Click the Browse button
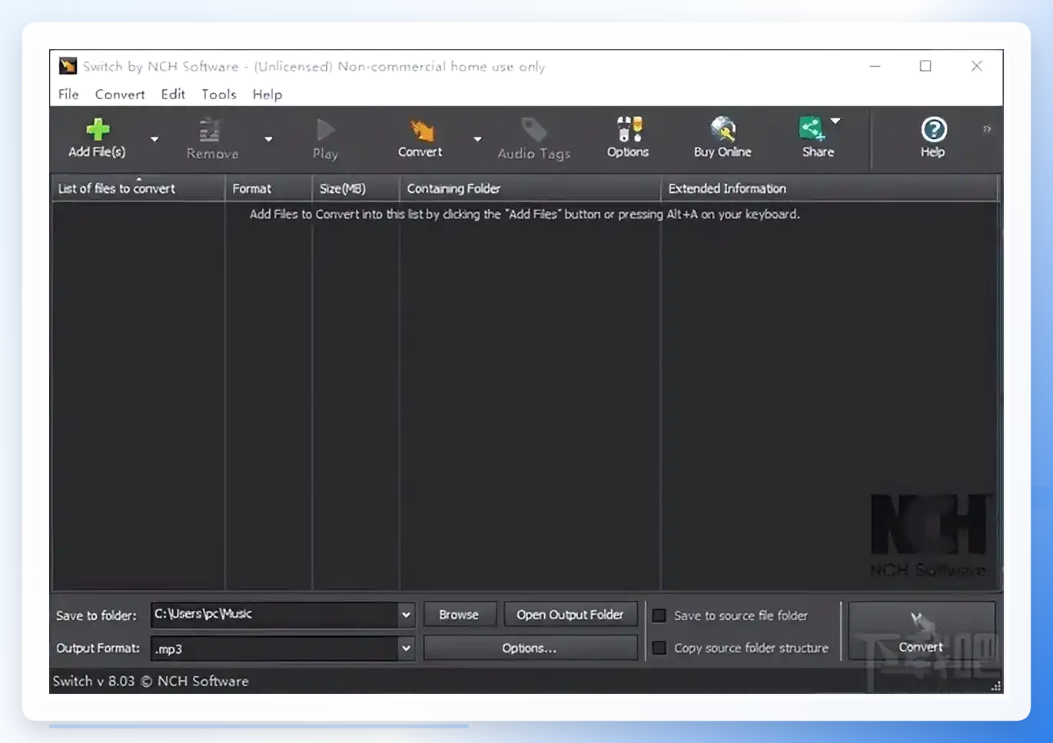Viewport: 1053px width, 743px height. click(x=459, y=615)
